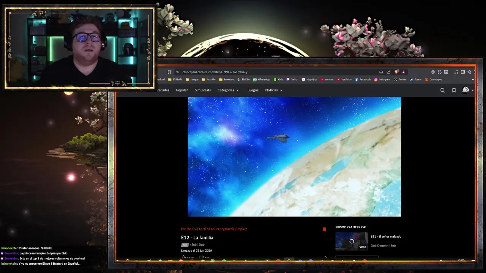This screenshot has height=273, width=486.
Task: Open the previous episode E11 thumbnail
Action: (352, 241)
